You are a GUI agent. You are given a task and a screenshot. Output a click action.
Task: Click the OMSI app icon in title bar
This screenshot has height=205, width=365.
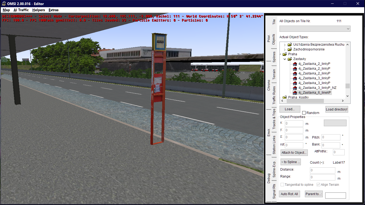(4, 4)
